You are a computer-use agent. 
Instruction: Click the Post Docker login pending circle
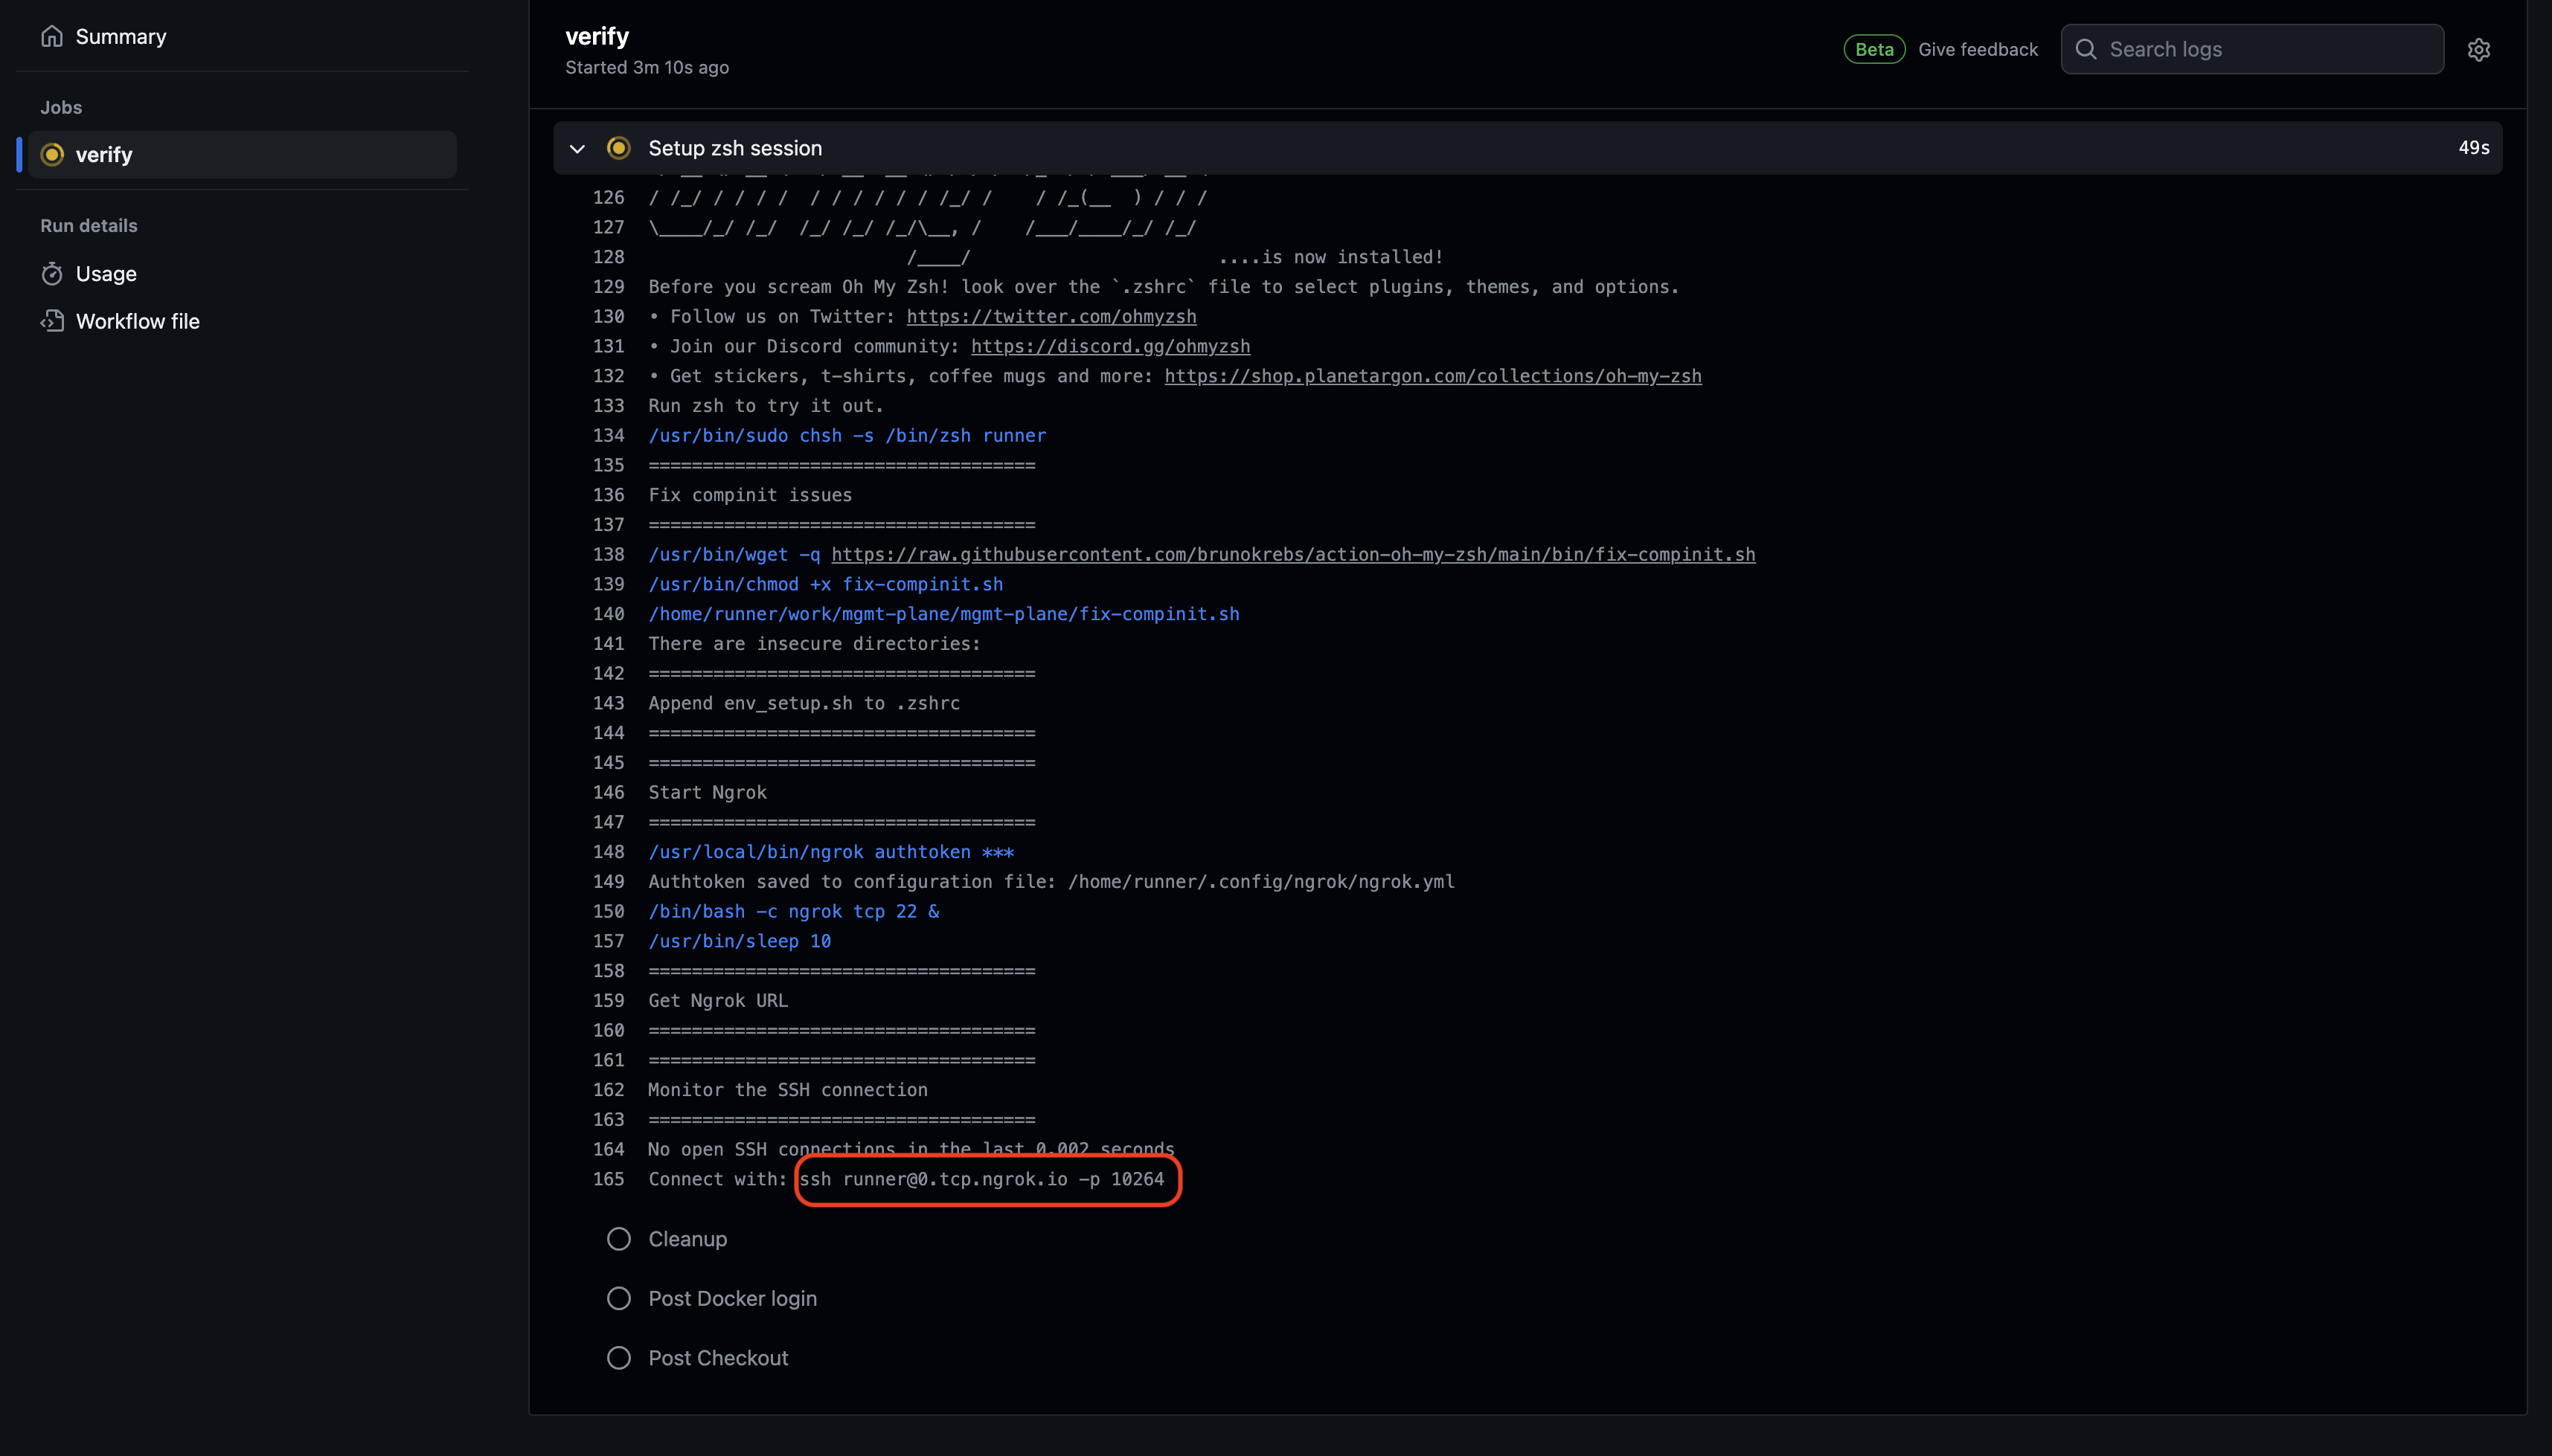tap(618, 1298)
